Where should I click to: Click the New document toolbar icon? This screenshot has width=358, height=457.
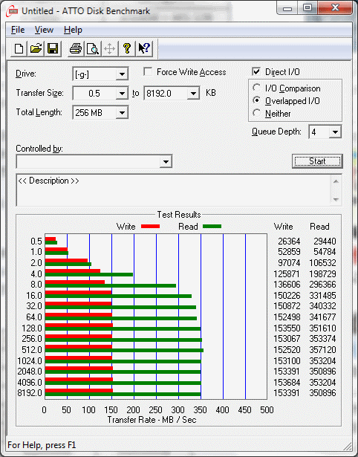[19, 48]
